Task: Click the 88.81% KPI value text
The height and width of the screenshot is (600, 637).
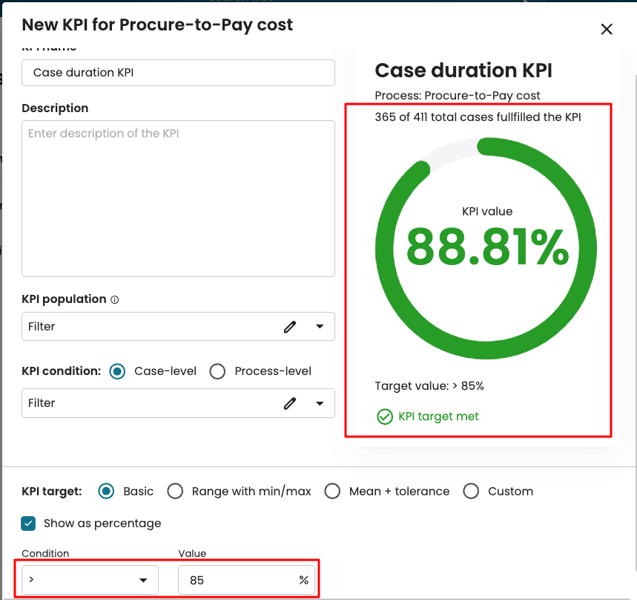Action: tap(487, 247)
